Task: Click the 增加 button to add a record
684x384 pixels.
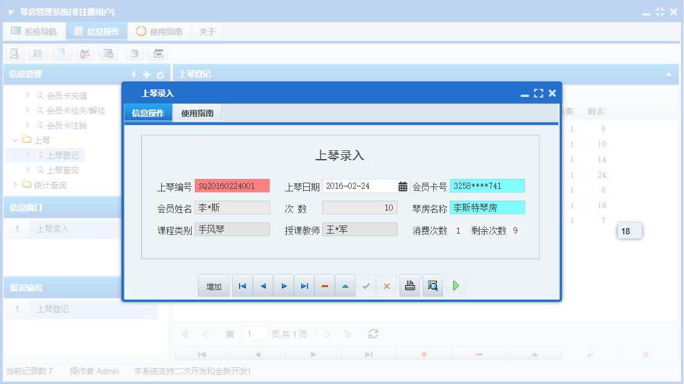Action: click(x=213, y=285)
